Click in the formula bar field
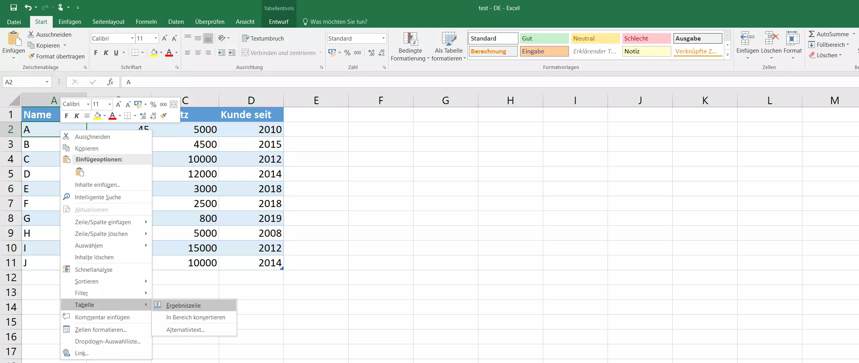 (x=490, y=82)
